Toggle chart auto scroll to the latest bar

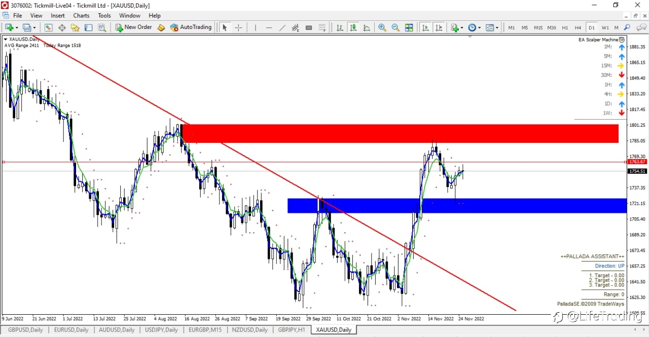point(425,27)
